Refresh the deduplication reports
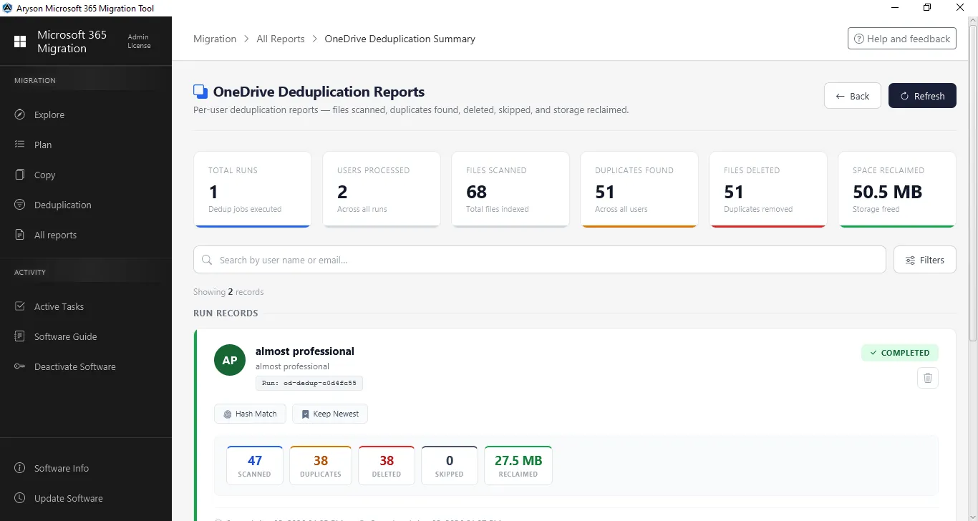 tap(922, 96)
